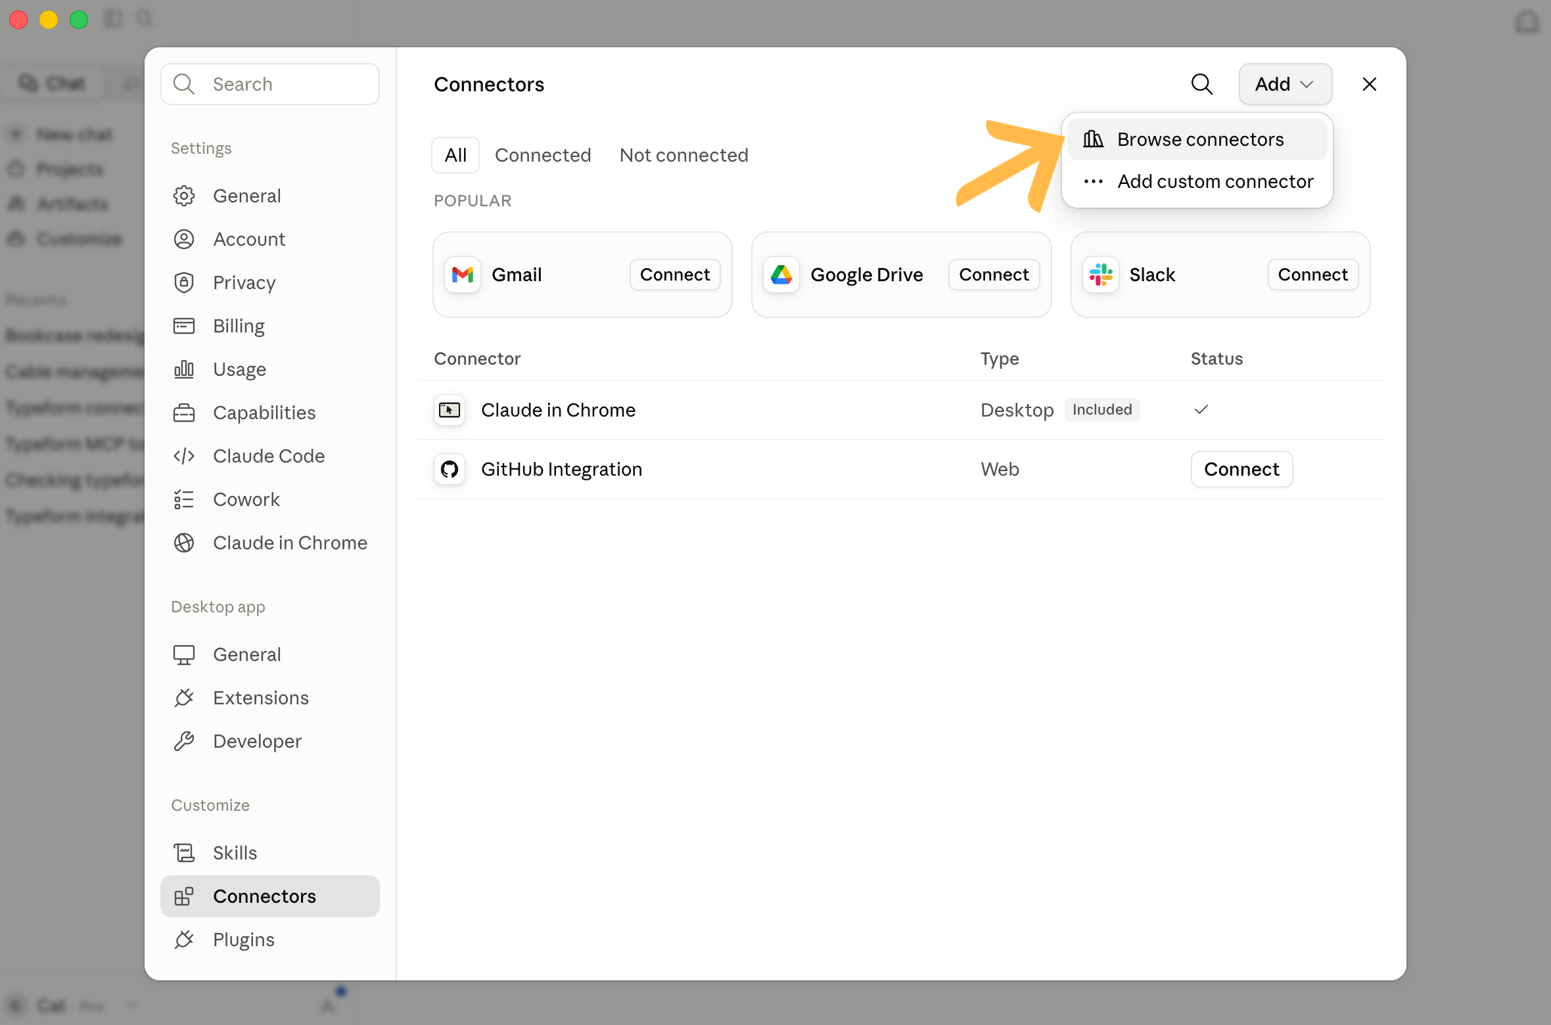Click the macOS red close window button
The image size is (1551, 1025).
coord(18,20)
